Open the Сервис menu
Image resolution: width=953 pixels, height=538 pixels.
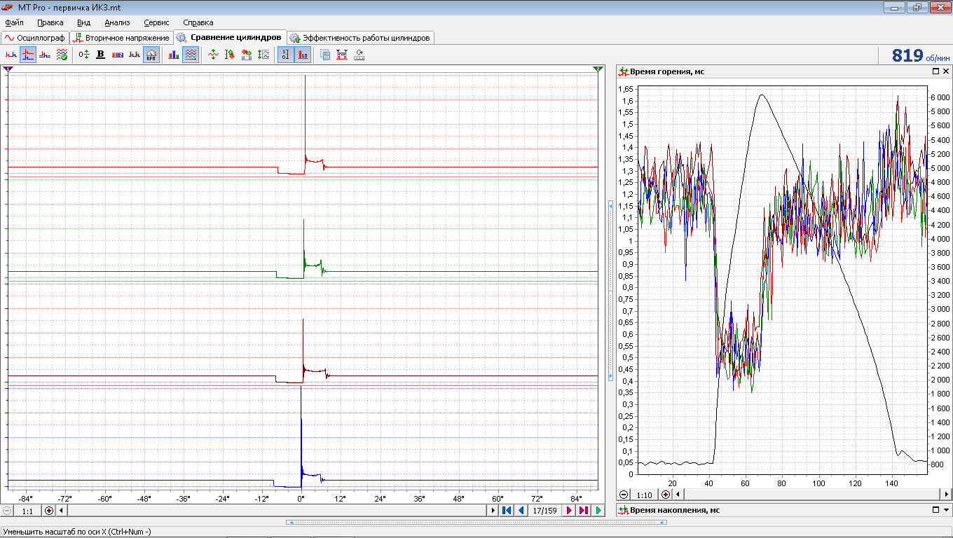tap(156, 22)
